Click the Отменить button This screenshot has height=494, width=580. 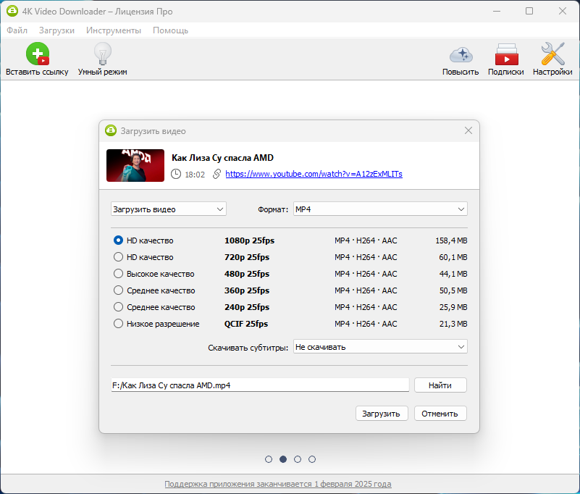pyautogui.click(x=440, y=414)
